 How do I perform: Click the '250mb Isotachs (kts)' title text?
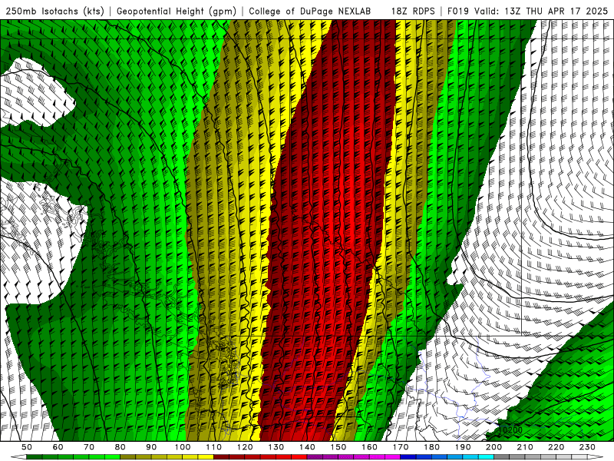click(54, 11)
